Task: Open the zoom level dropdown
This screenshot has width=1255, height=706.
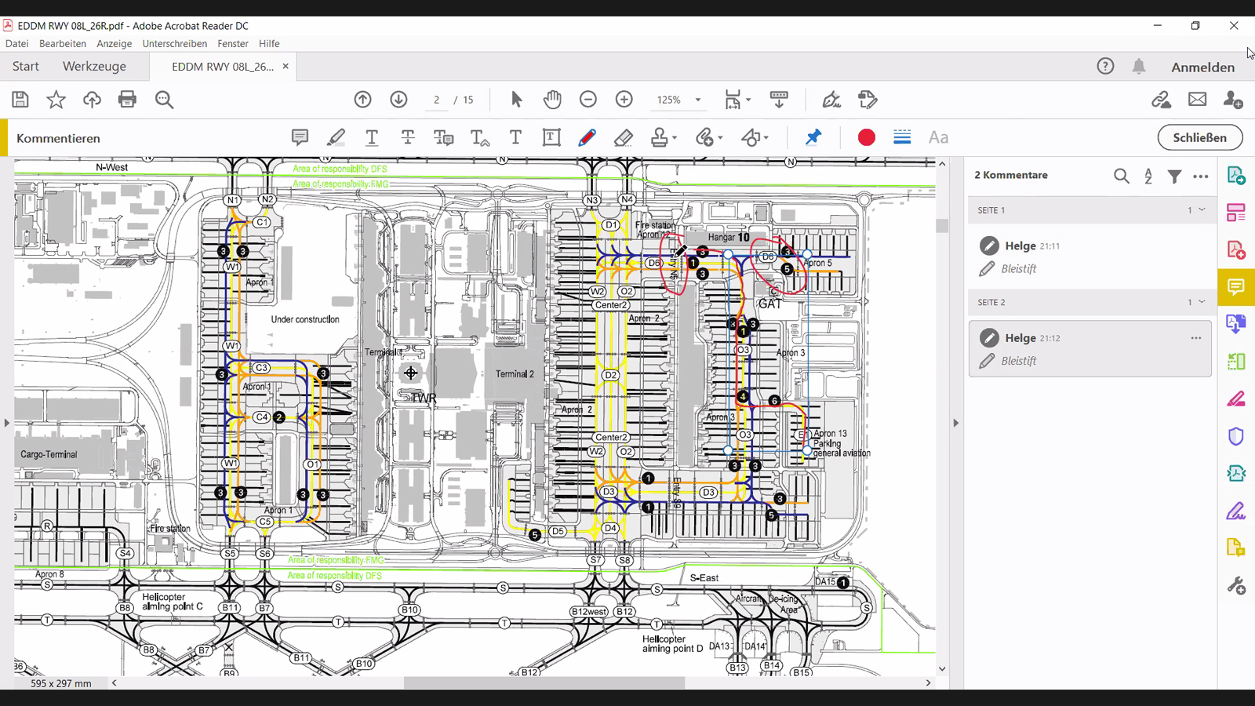Action: click(697, 100)
